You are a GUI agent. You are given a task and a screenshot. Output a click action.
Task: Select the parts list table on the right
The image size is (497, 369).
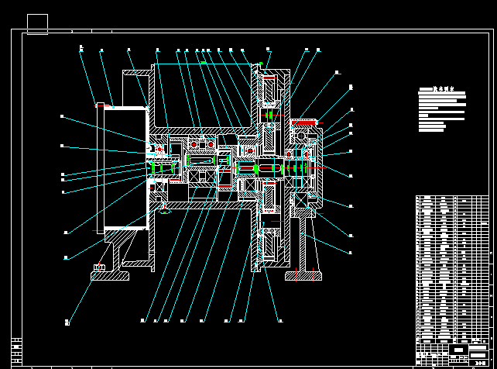[452, 269]
